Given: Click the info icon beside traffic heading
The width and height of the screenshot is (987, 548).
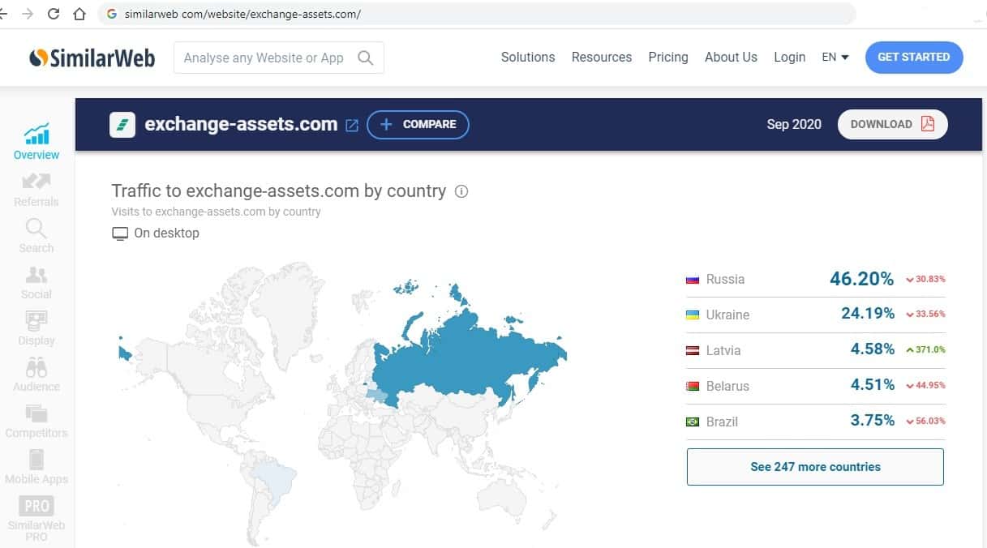Looking at the screenshot, I should click(461, 191).
